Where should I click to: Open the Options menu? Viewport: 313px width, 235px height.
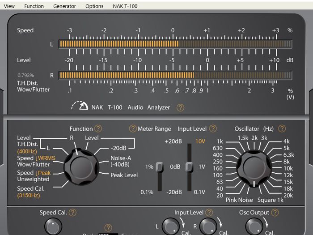point(94,6)
